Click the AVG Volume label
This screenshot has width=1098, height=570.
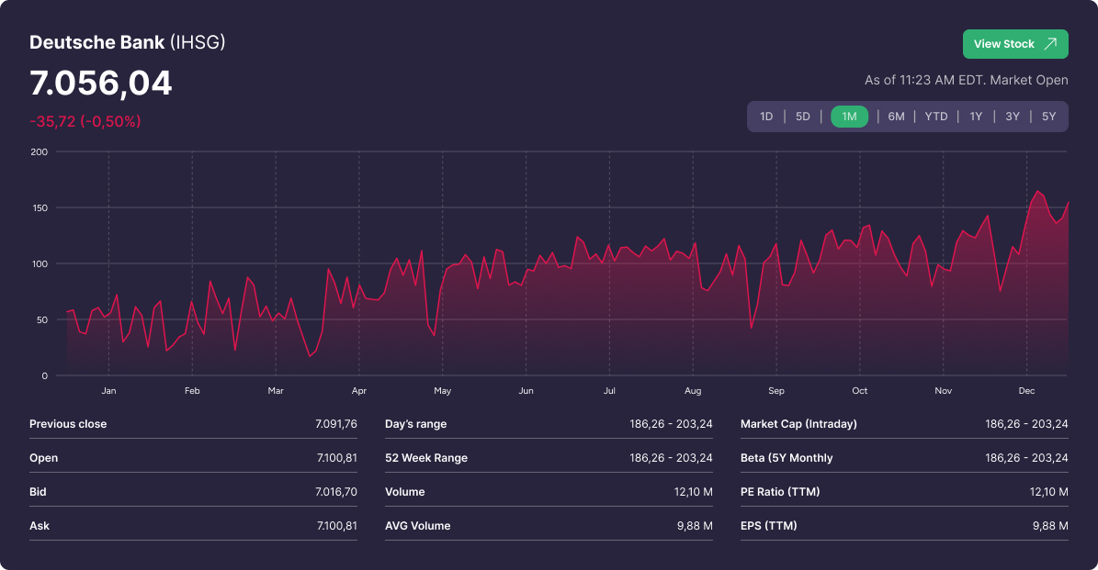click(417, 526)
